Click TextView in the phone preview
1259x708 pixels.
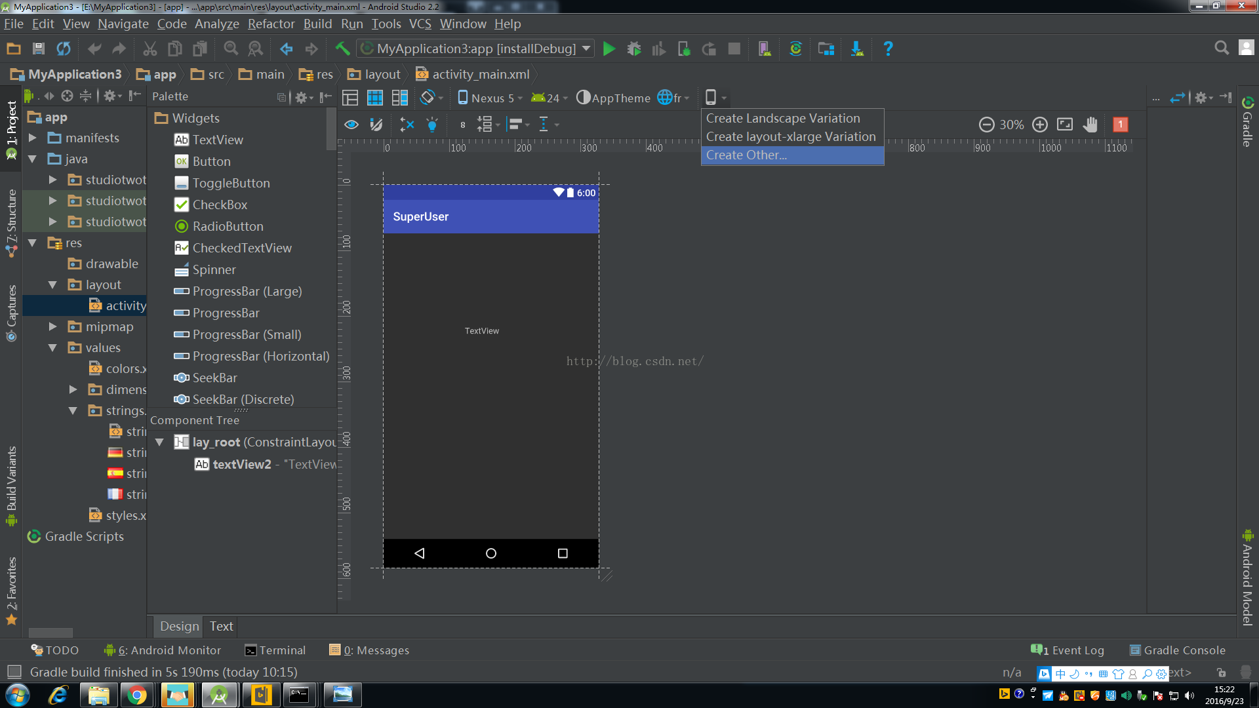[x=482, y=331]
